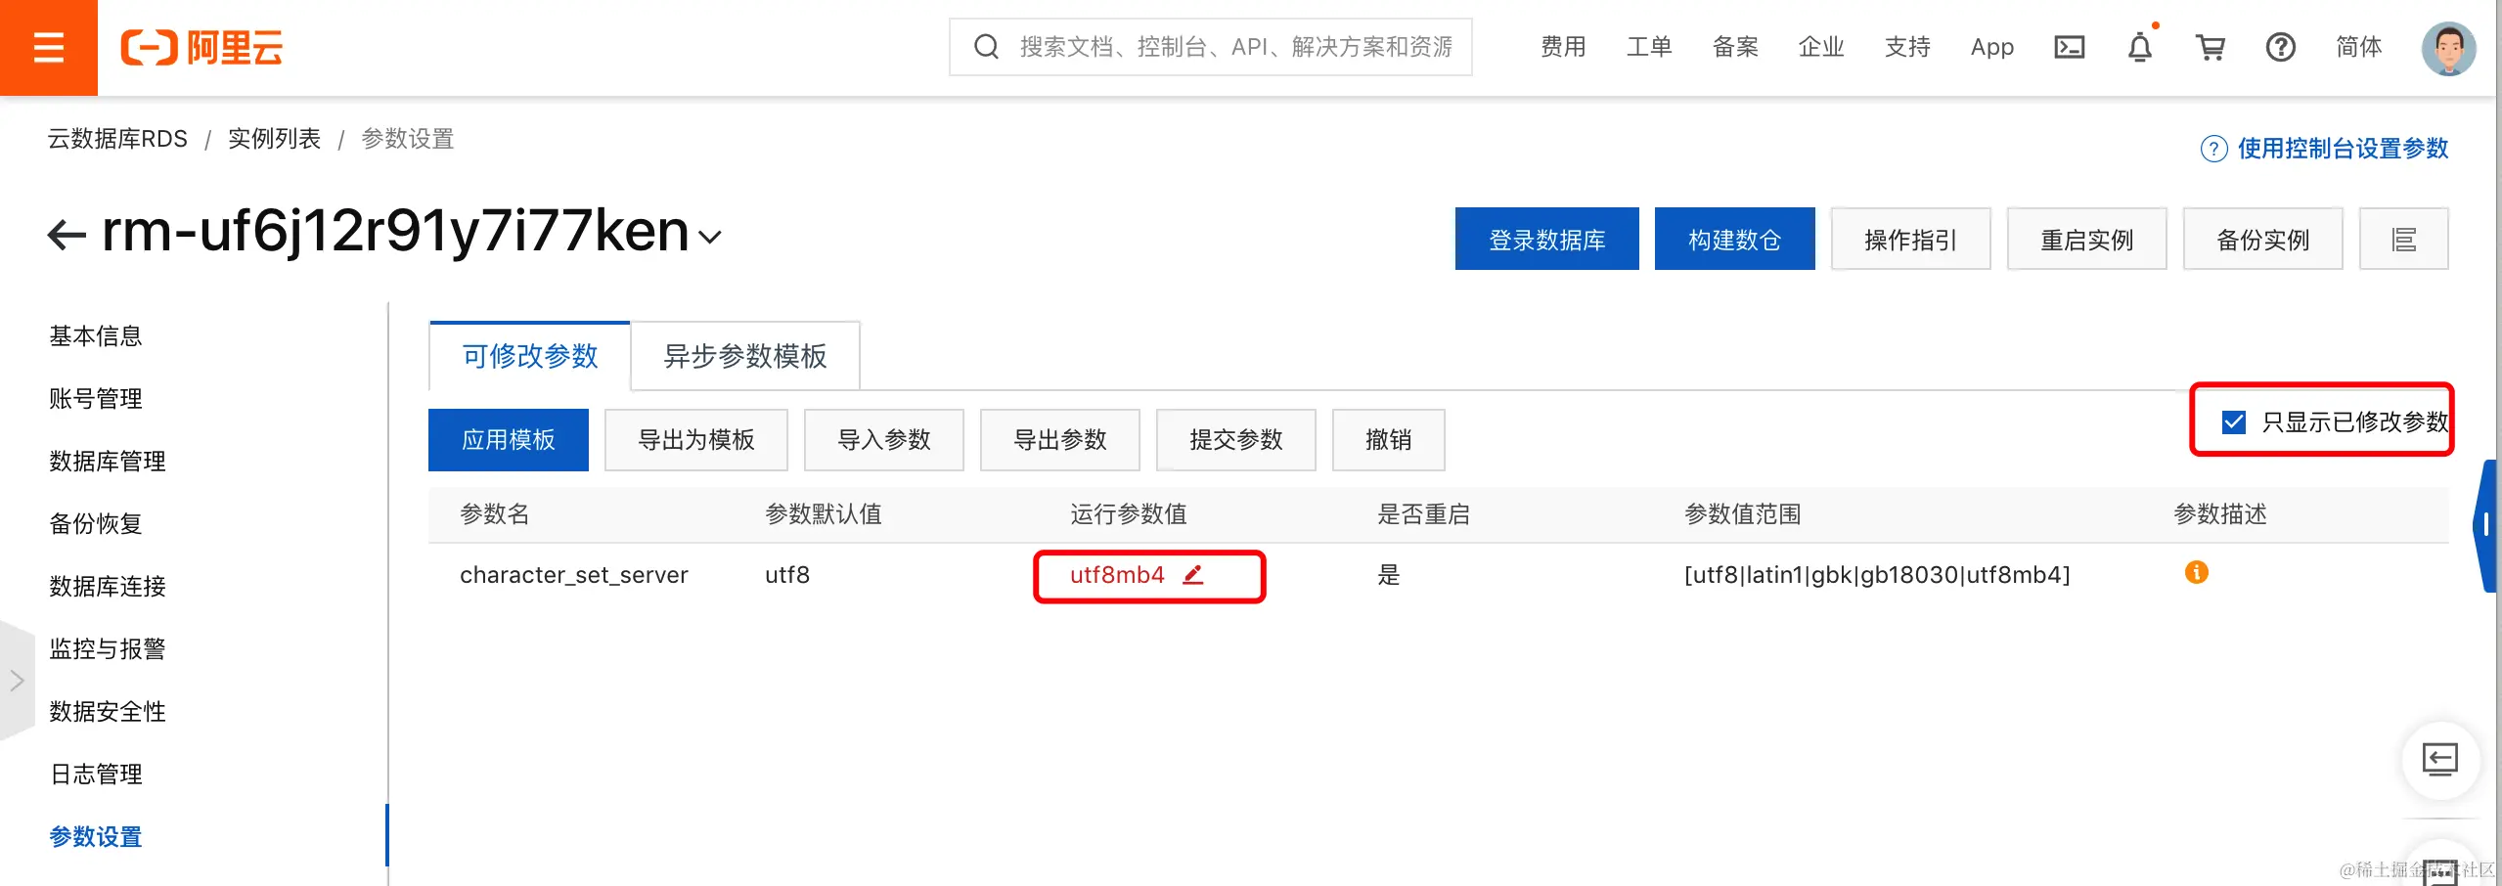The image size is (2502, 886).
Task: Expand the collapsed left side panel arrow
Action: tap(17, 681)
